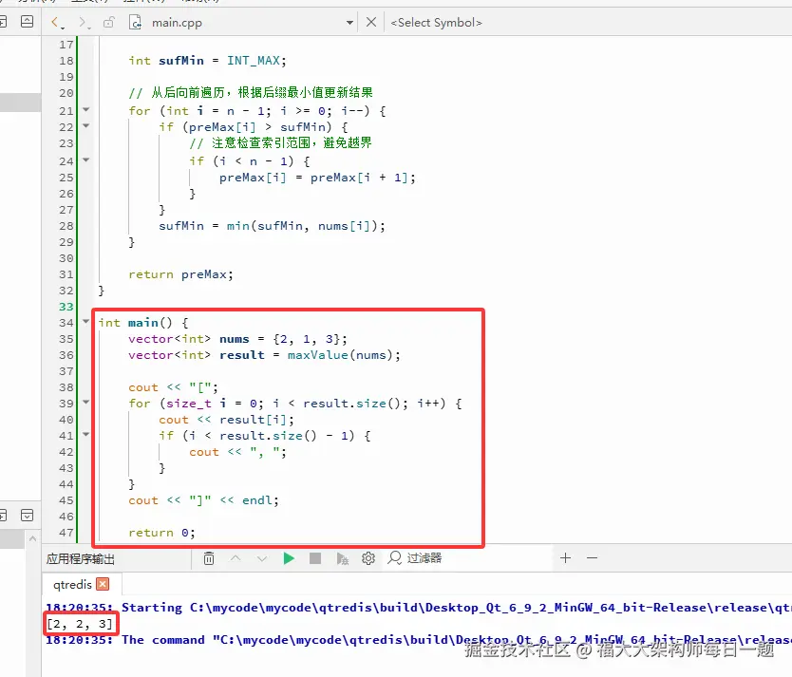Open application output settings gear
This screenshot has width=792, height=677.
[368, 558]
